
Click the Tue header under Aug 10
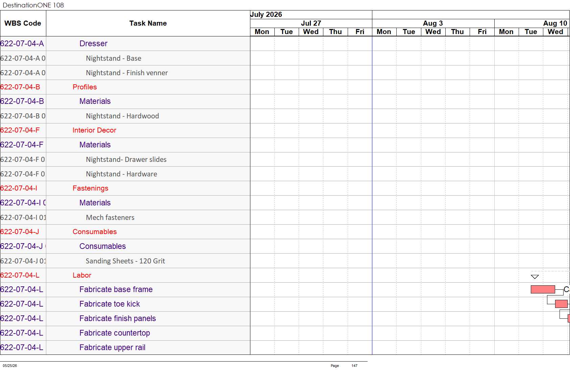[x=530, y=32]
